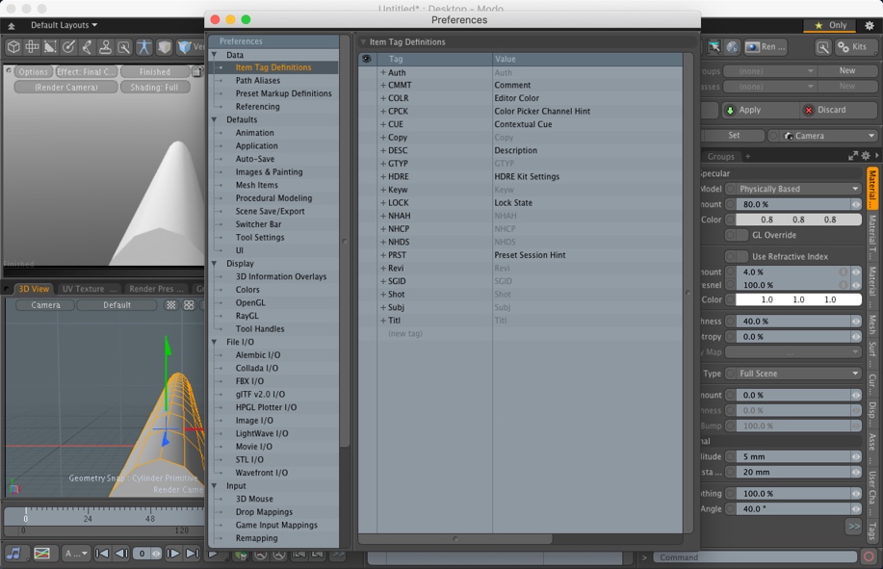Click the gradient icon next to the timeline

point(41,553)
